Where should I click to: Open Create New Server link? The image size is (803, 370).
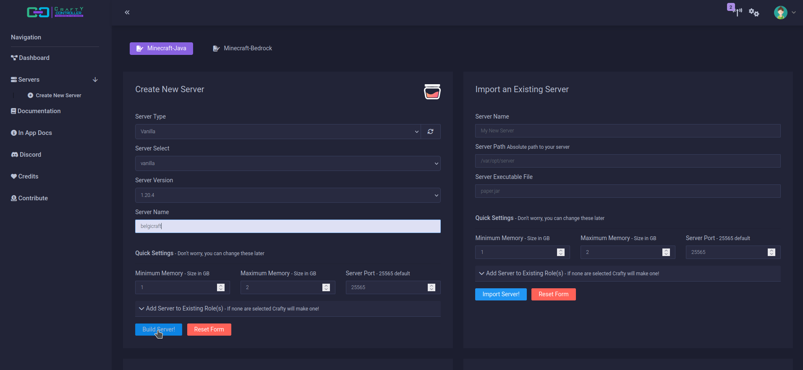55,96
